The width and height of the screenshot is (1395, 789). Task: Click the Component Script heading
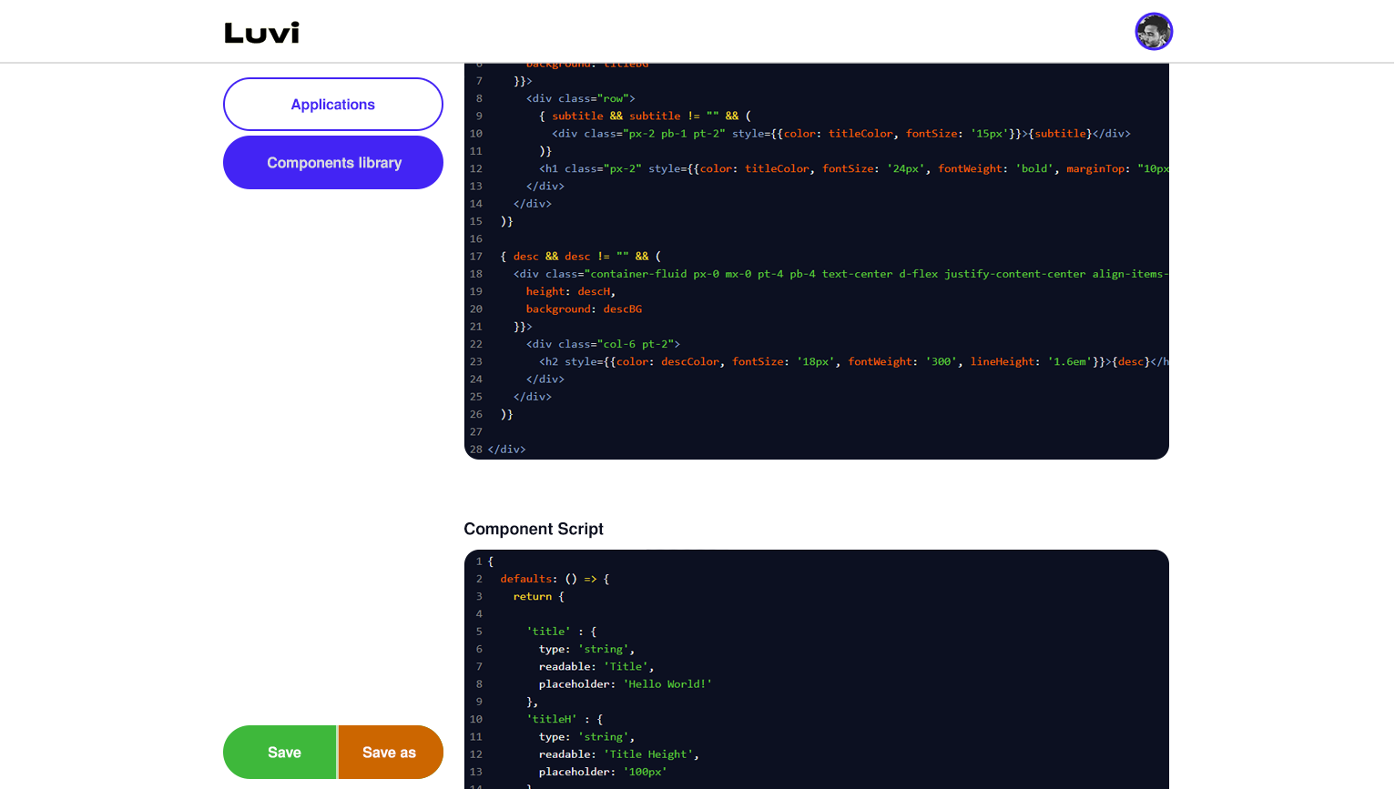pos(534,529)
